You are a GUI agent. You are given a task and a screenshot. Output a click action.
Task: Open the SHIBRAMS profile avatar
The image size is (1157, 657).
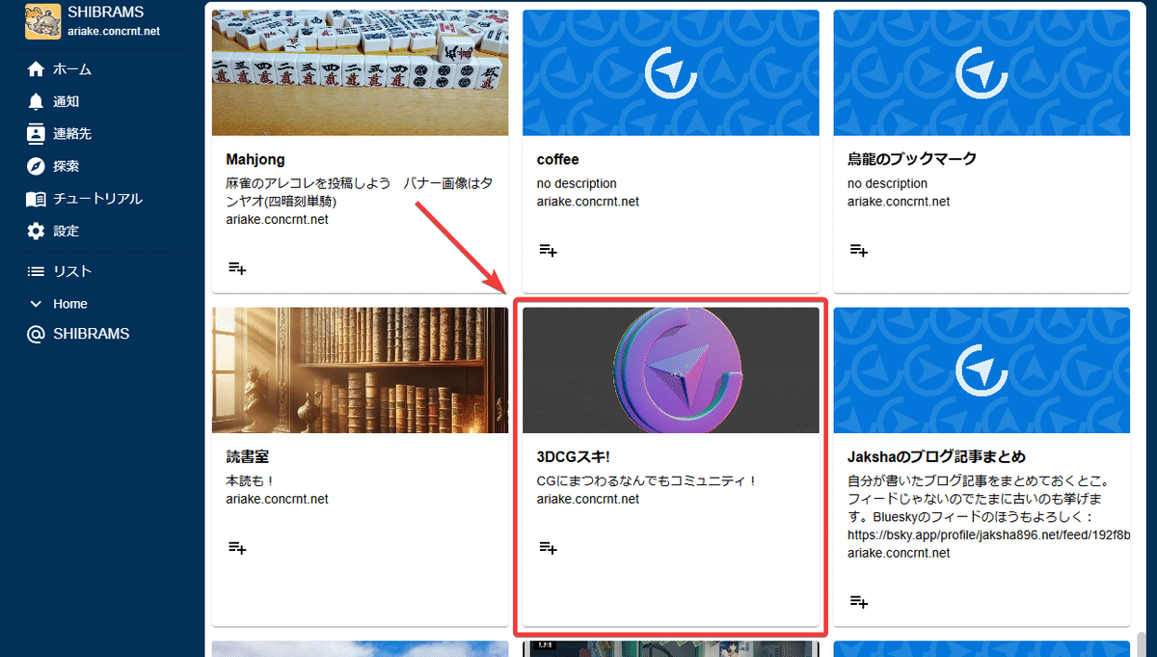(x=42, y=20)
